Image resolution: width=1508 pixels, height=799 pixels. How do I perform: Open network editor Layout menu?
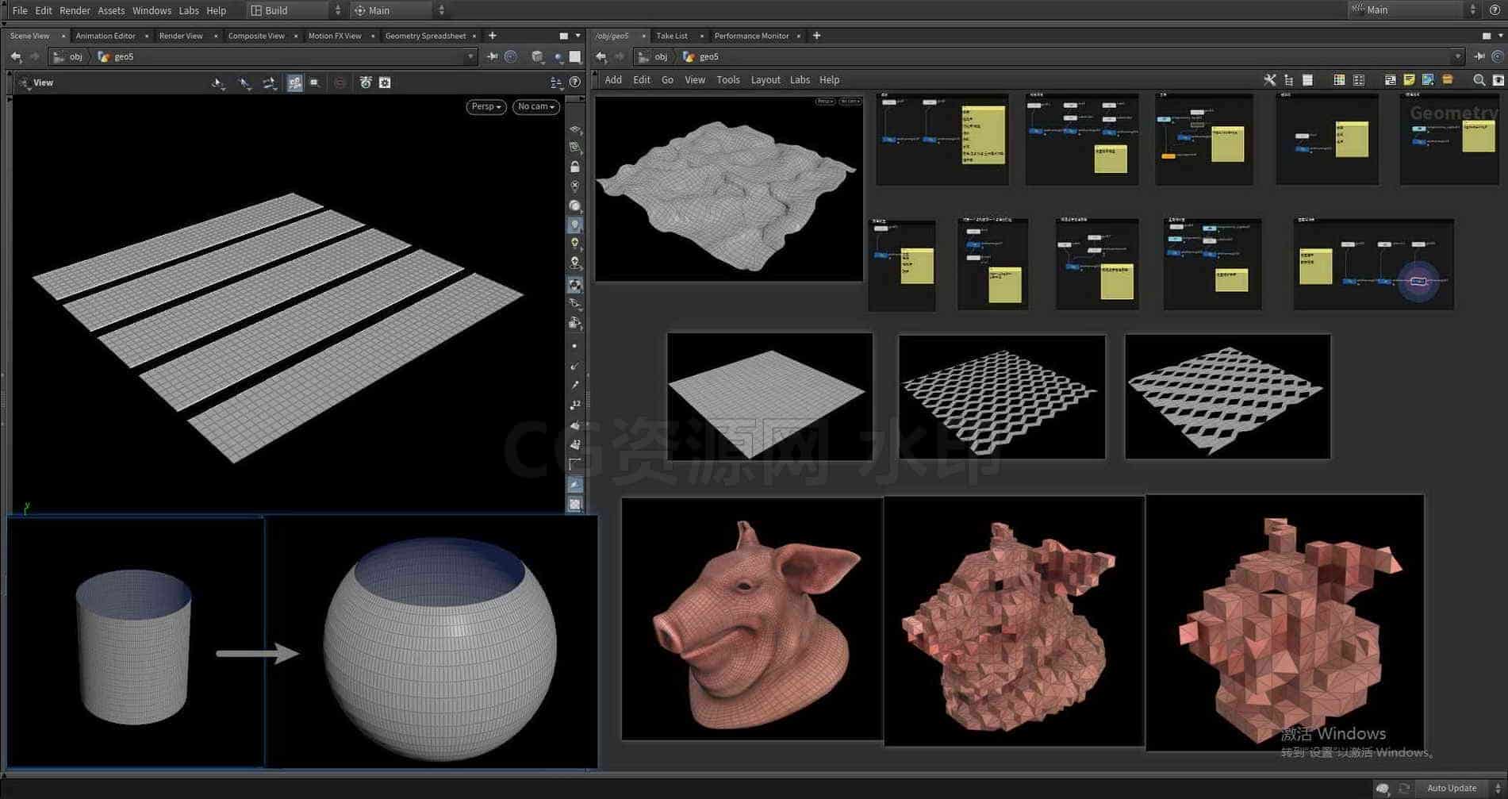click(766, 80)
